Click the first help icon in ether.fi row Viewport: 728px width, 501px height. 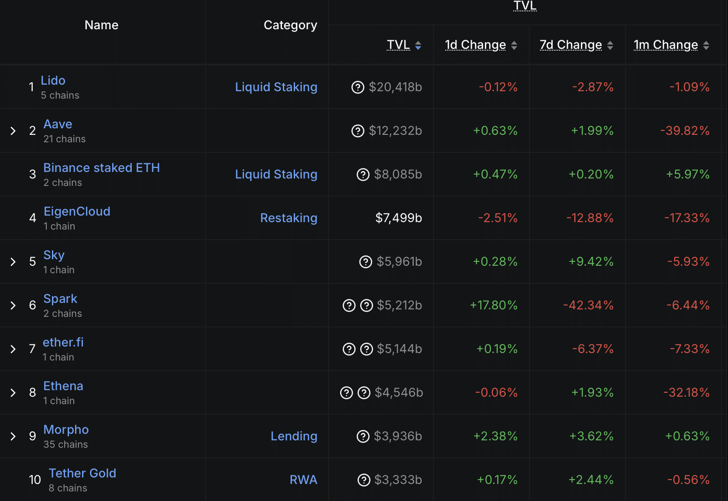click(349, 349)
